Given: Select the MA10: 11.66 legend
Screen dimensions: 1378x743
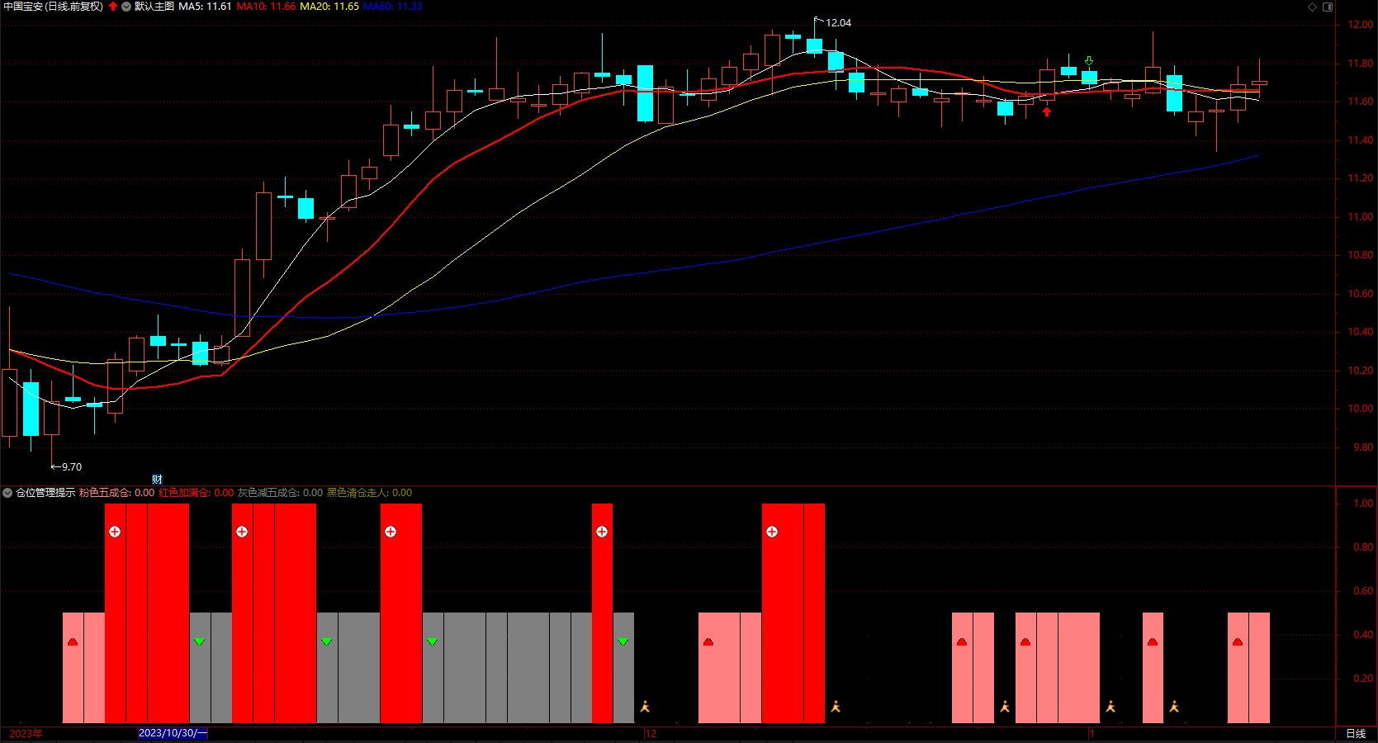Looking at the screenshot, I should click(266, 7).
